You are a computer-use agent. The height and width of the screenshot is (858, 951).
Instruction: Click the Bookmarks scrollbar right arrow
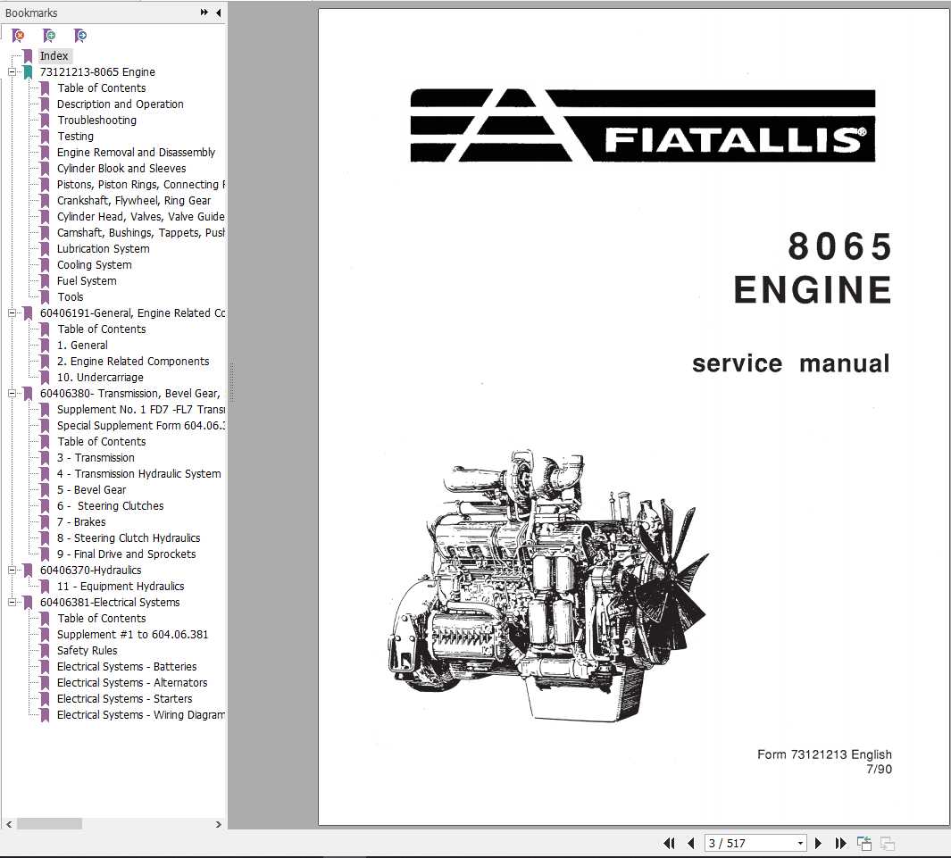[x=219, y=824]
